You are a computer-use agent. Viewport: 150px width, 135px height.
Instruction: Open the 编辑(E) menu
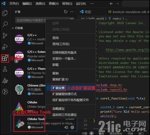27,4
